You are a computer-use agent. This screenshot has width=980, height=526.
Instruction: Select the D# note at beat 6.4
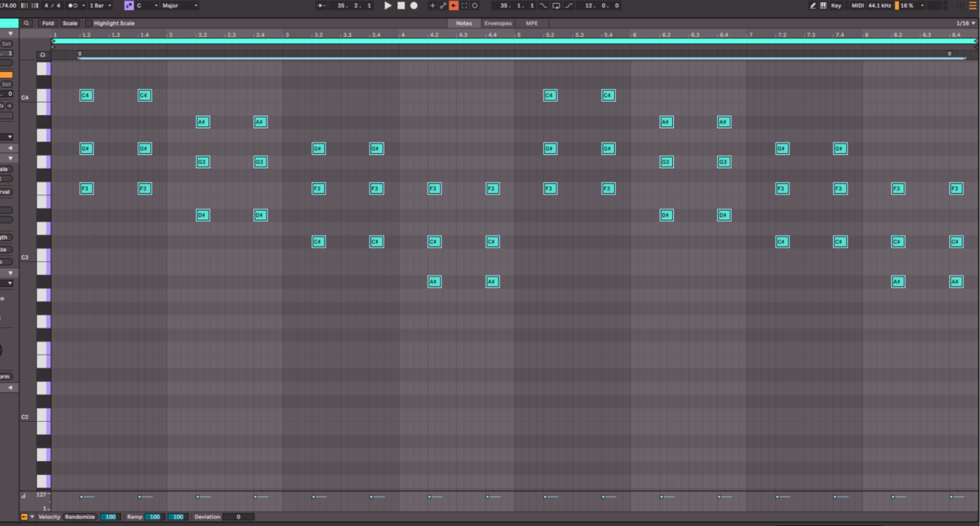[x=724, y=215]
